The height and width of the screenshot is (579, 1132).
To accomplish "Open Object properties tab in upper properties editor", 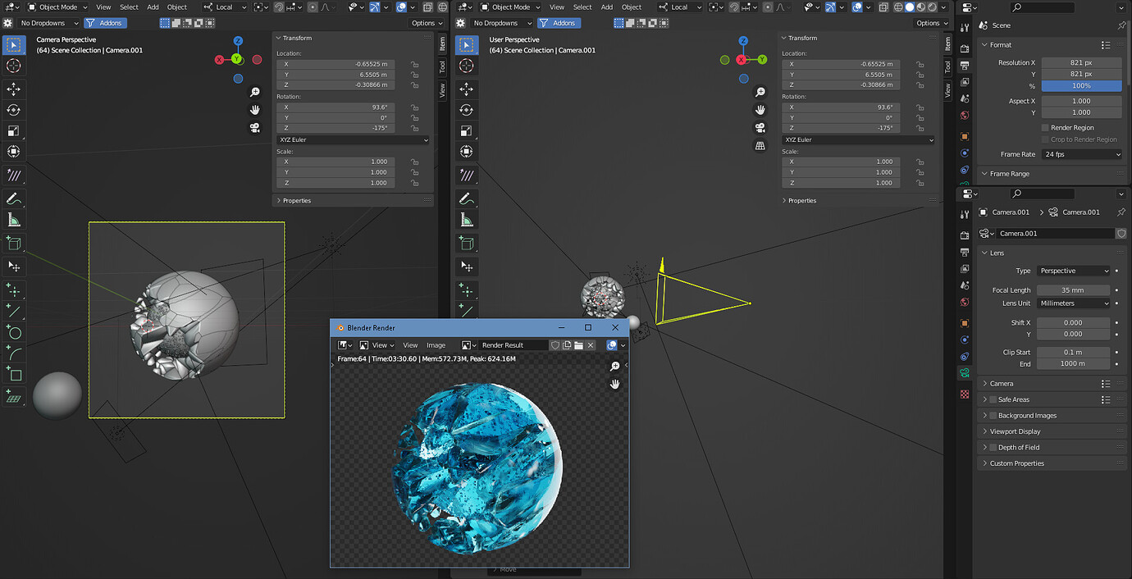I will click(x=965, y=136).
